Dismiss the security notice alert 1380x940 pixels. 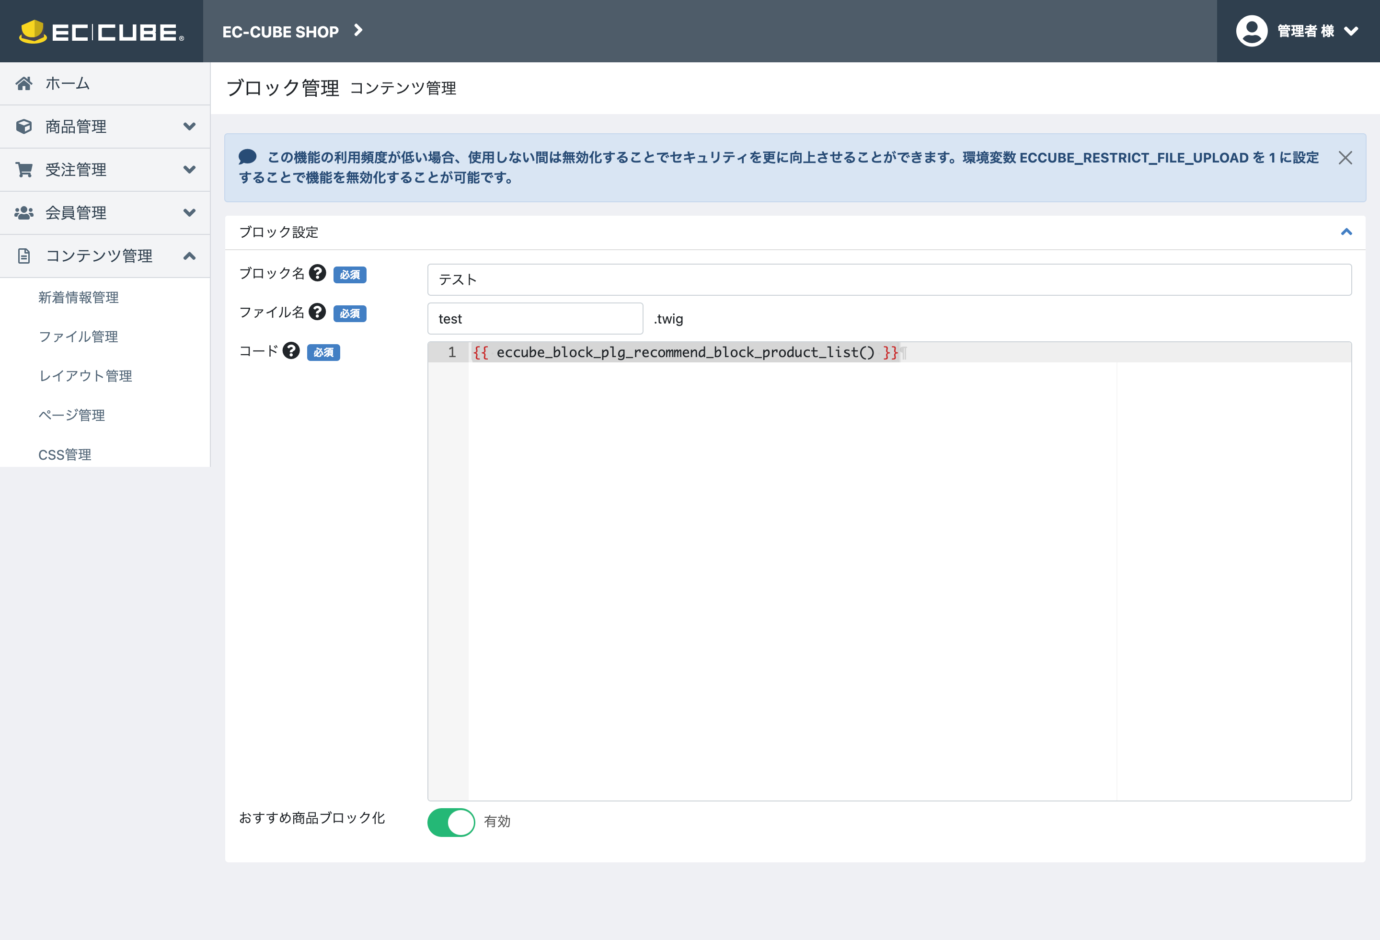(1345, 157)
